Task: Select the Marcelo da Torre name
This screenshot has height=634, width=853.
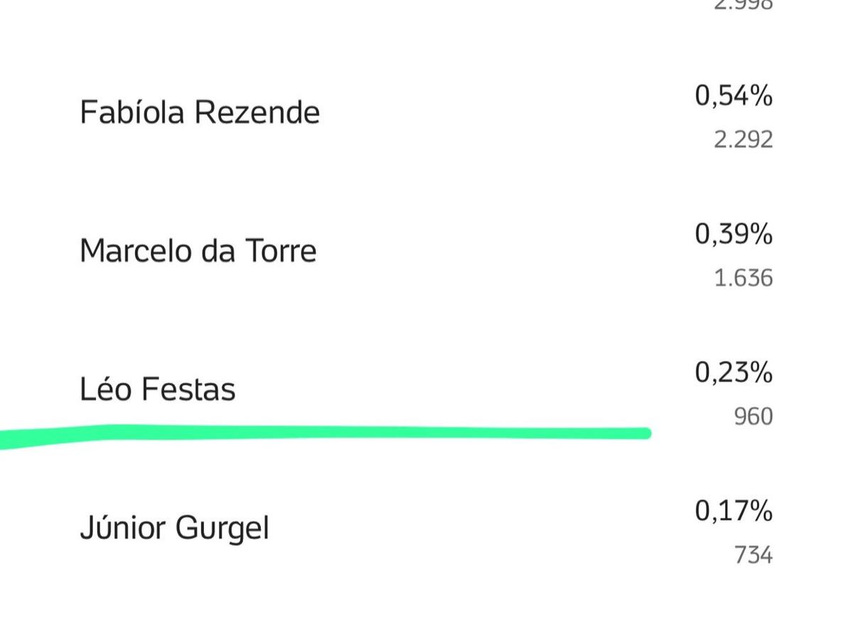Action: coord(198,251)
